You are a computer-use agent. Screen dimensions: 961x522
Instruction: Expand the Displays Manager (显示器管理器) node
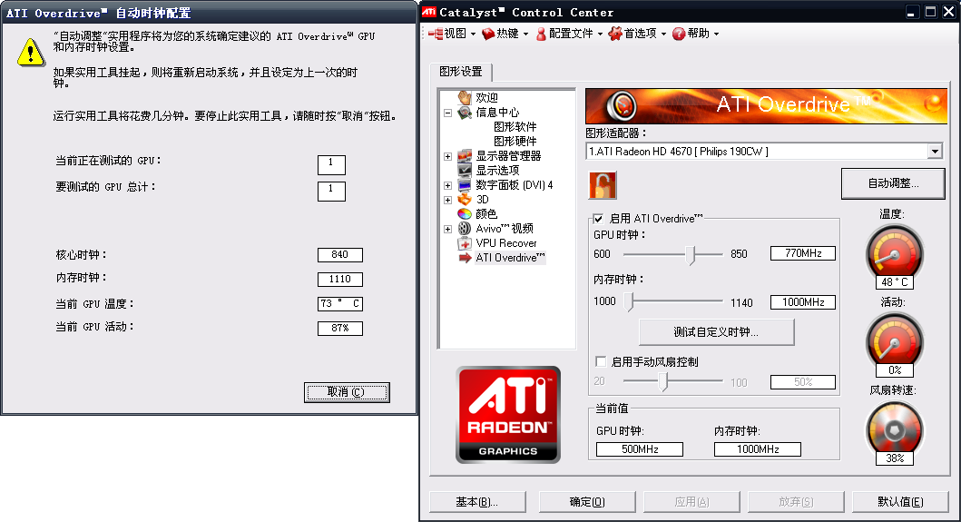tap(448, 156)
